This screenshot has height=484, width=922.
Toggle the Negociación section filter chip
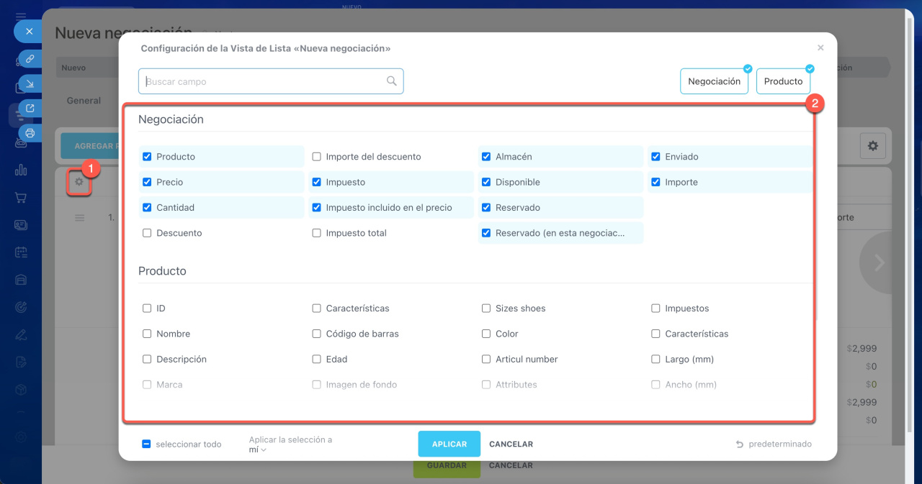coord(714,82)
